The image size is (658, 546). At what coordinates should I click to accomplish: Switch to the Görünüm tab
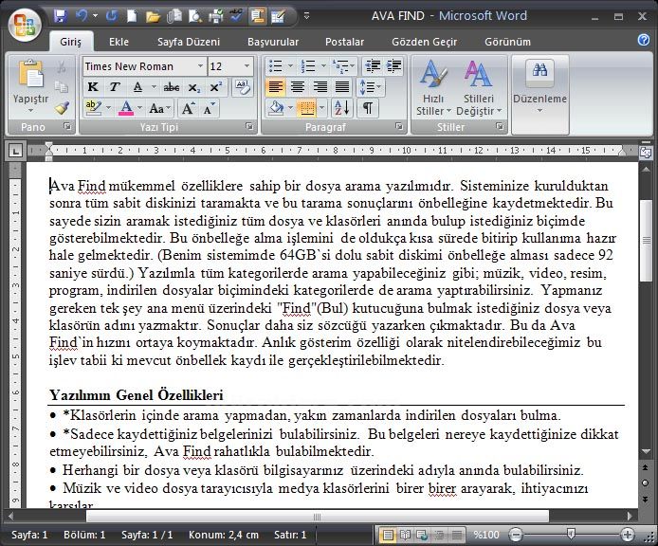tap(508, 42)
